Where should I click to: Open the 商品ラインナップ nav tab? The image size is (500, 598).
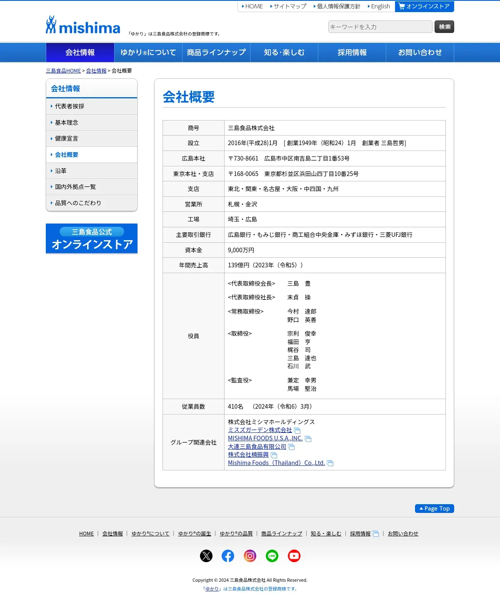tap(216, 53)
